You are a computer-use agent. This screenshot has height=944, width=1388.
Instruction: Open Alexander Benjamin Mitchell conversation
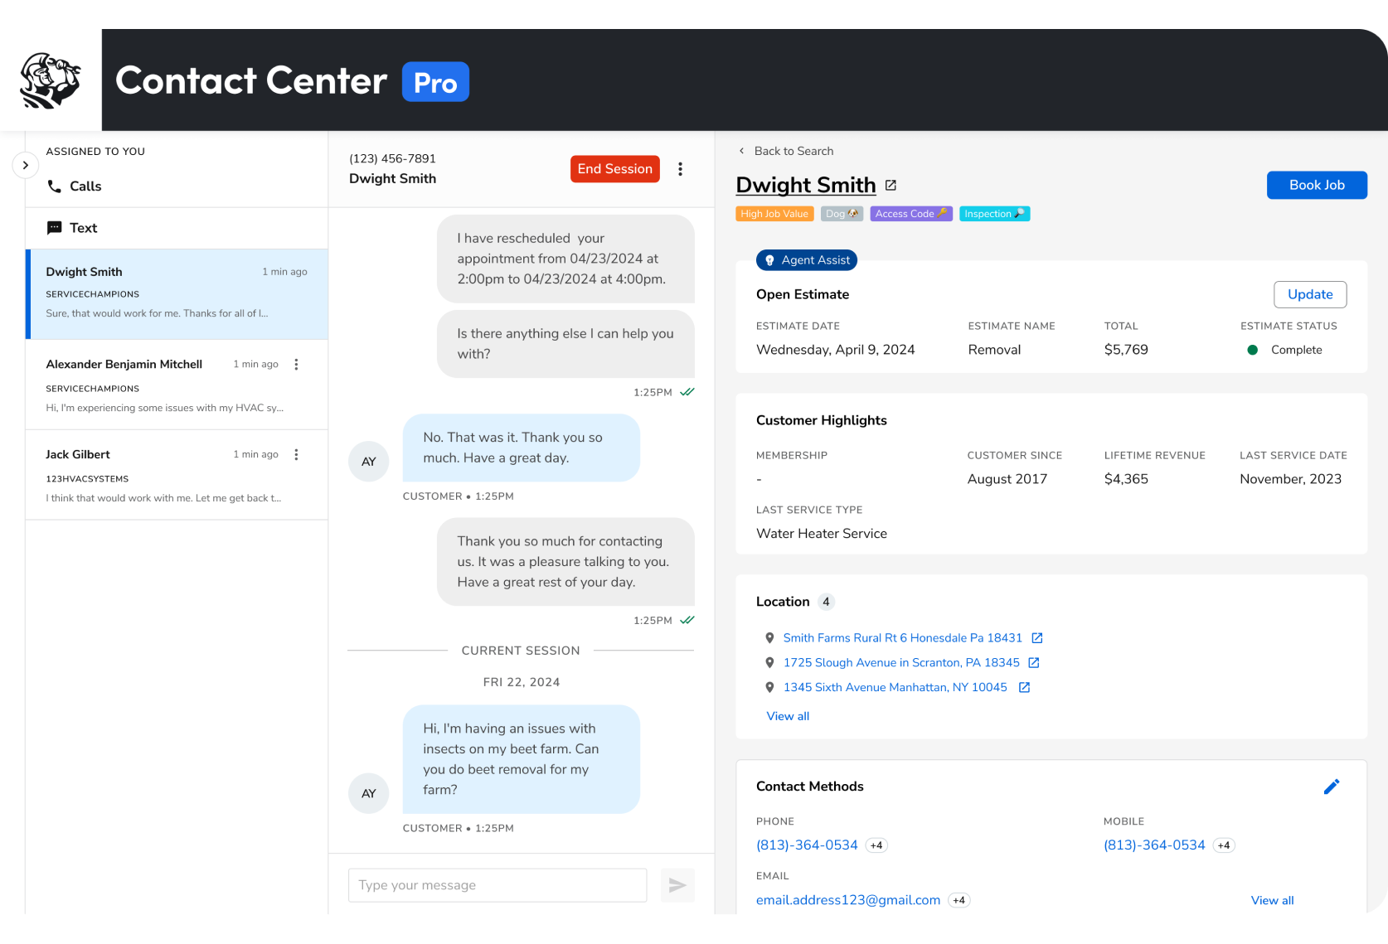pyautogui.click(x=177, y=385)
